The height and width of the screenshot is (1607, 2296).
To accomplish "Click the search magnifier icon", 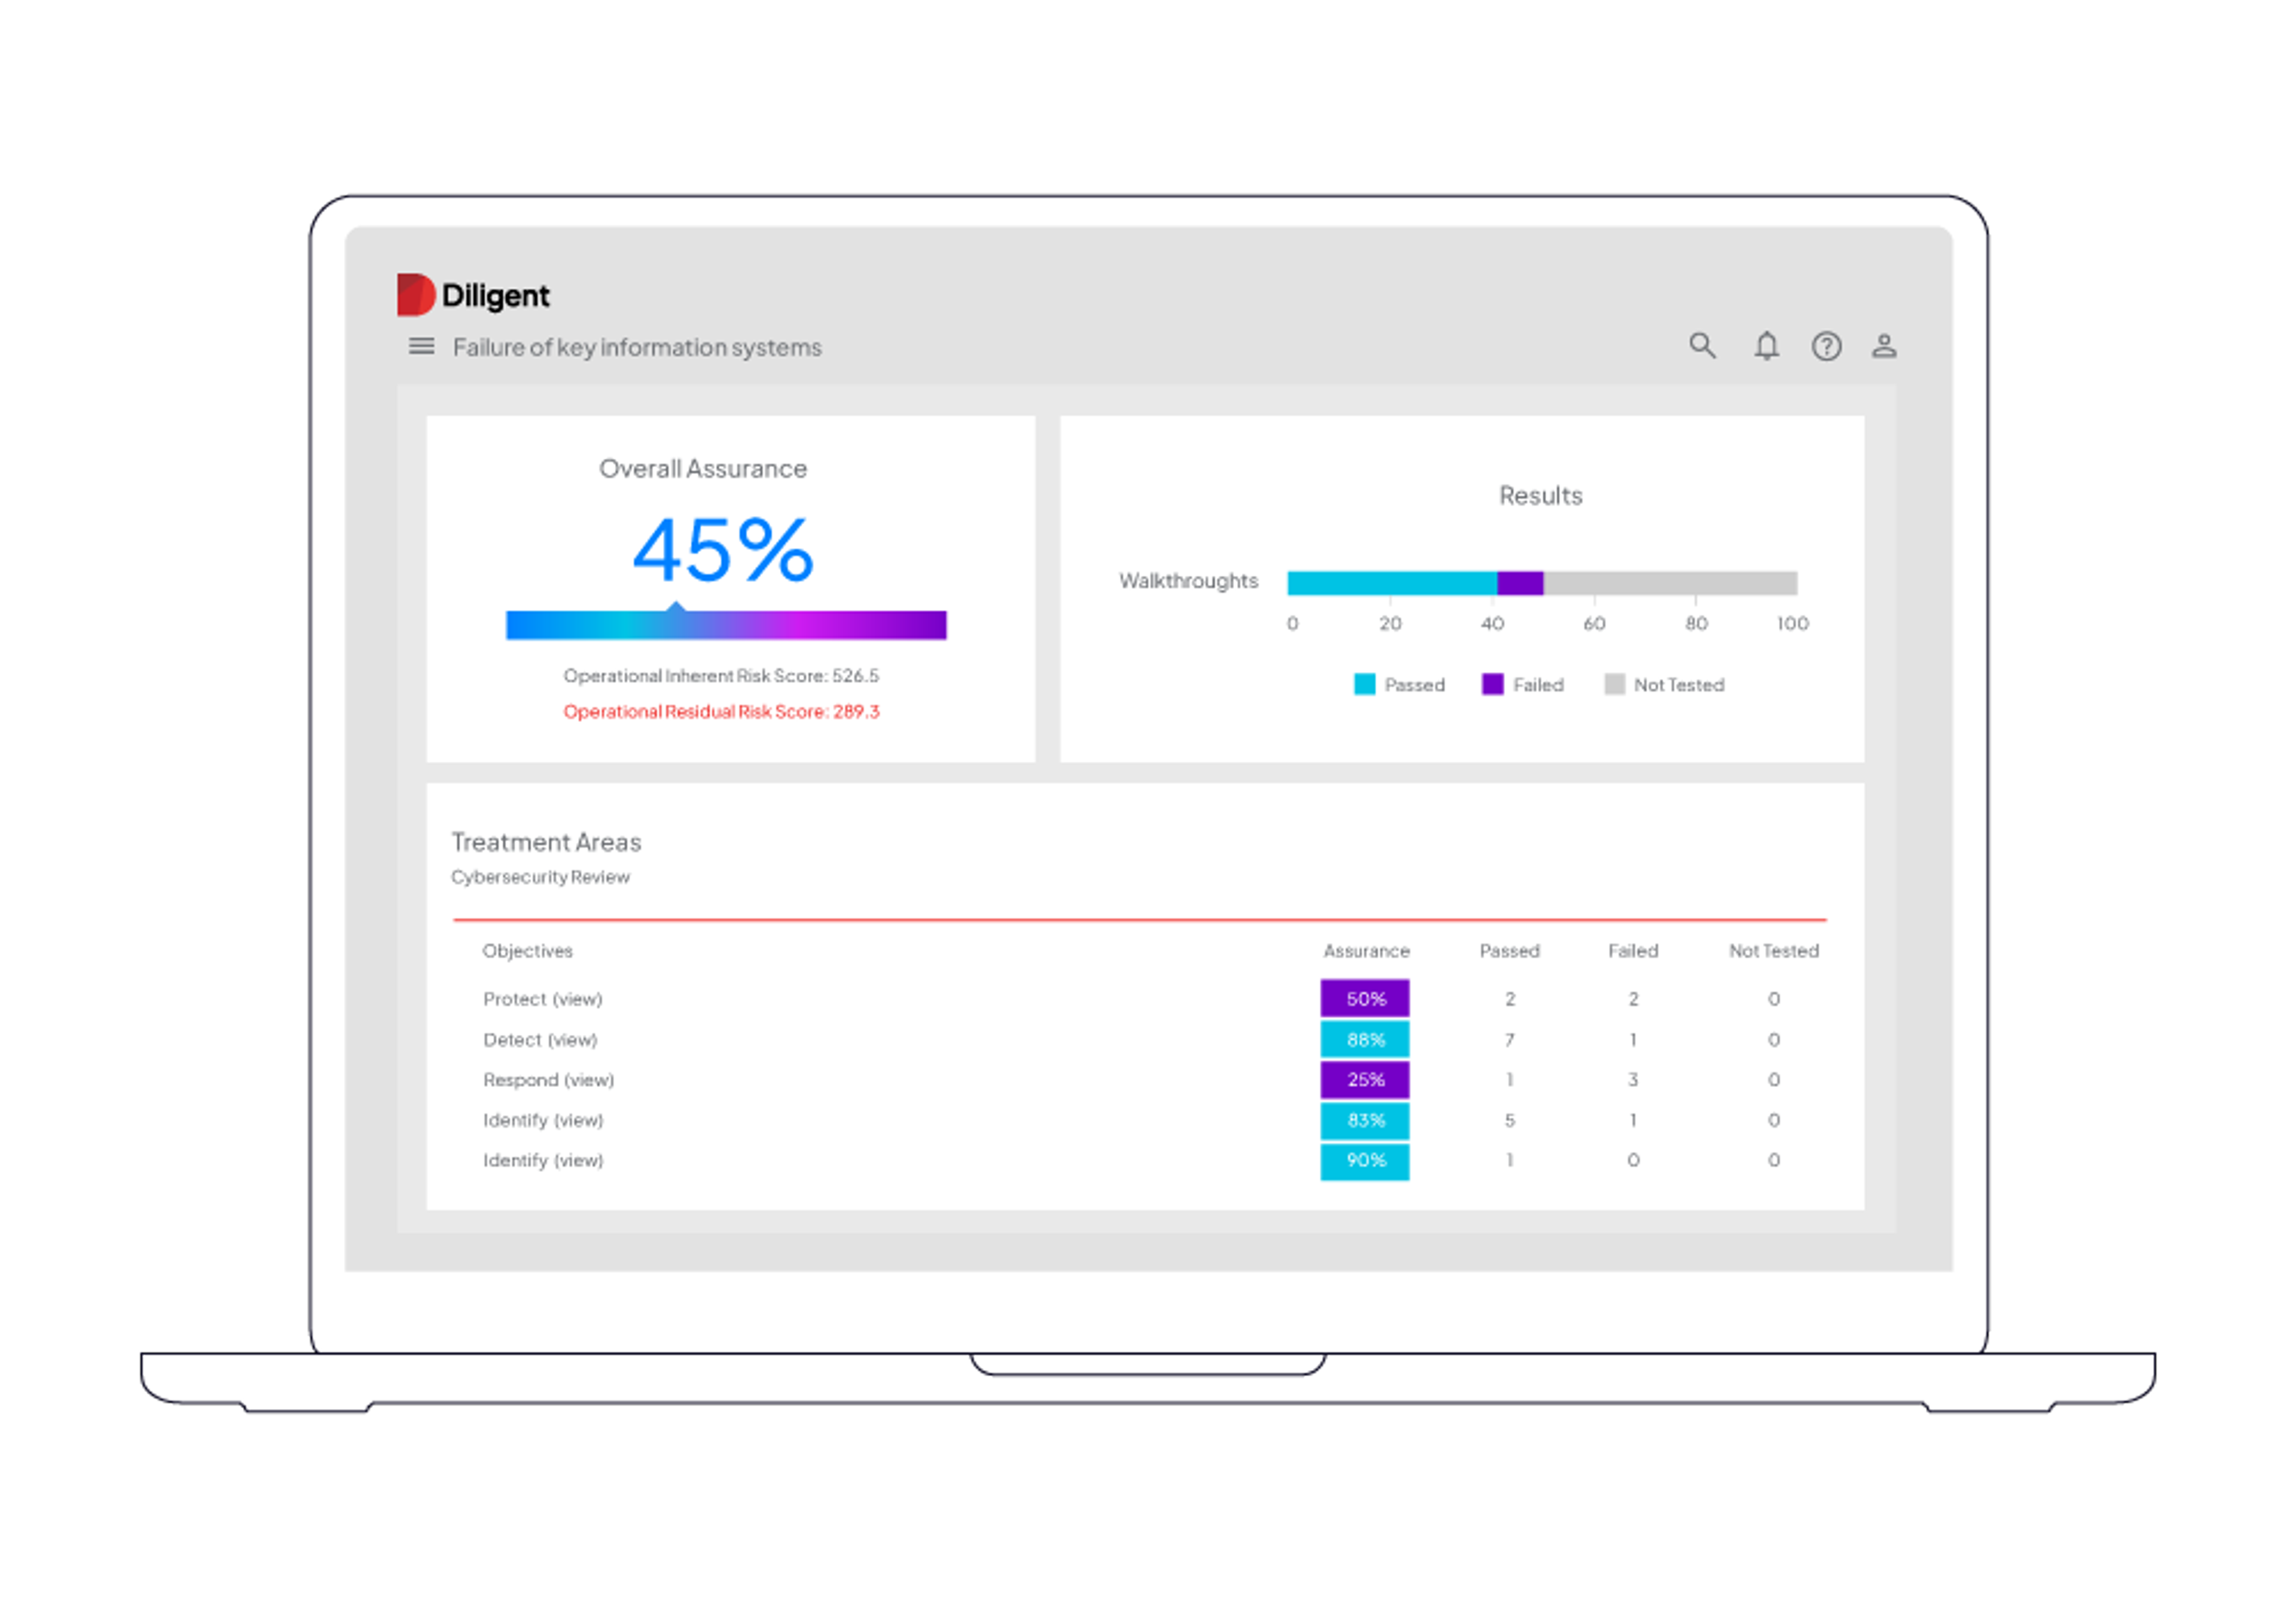I will click(x=1702, y=346).
